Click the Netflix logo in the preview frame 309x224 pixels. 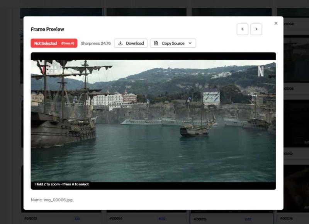tap(261, 71)
